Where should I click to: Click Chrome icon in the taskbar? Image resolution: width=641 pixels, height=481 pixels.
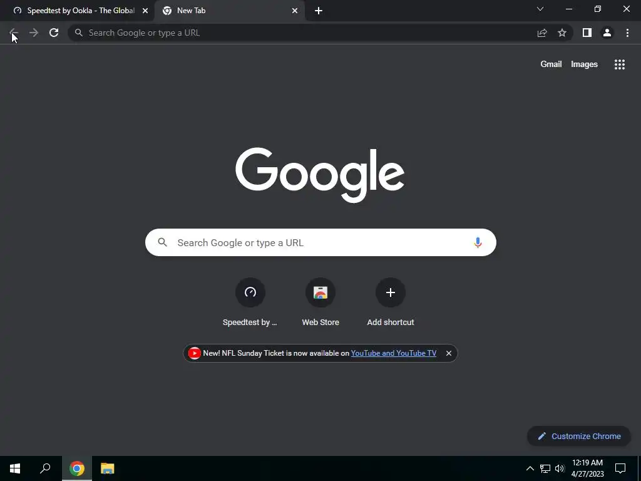[77, 468]
